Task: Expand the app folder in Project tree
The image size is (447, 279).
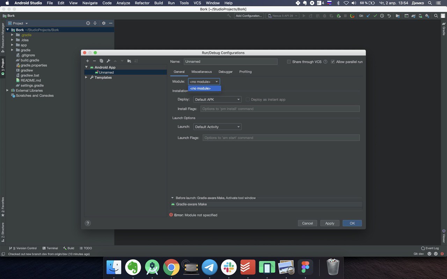Action: (12, 45)
